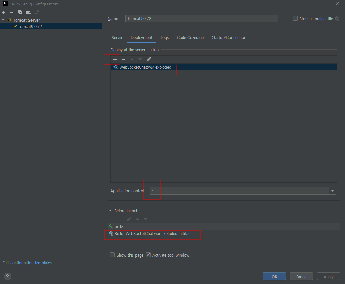Open help with question mark button

(7, 277)
